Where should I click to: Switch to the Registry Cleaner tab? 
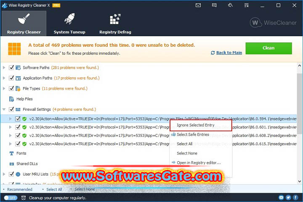(x=24, y=24)
